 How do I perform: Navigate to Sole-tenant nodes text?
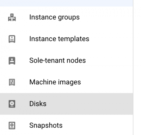[57, 60]
